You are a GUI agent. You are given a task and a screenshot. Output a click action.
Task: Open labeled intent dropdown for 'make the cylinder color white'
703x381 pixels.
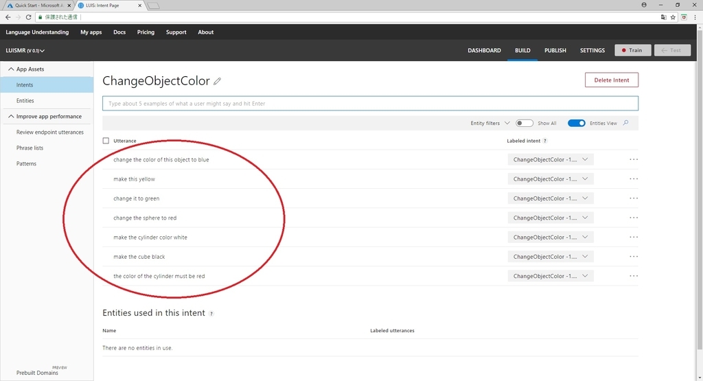(551, 237)
